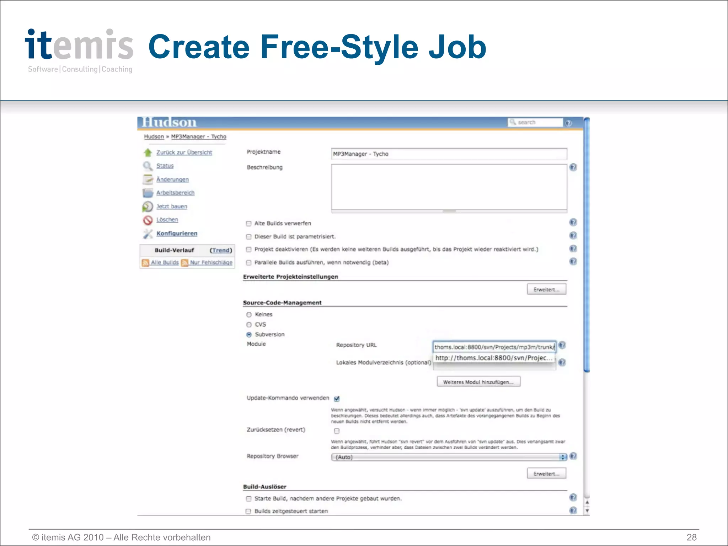Click the green arrow back-to-overview icon
728x546 pixels.
pyautogui.click(x=148, y=152)
